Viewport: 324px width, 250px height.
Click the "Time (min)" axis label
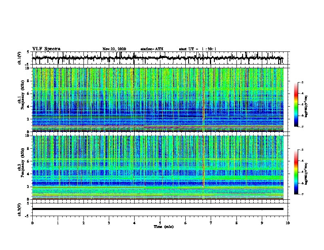pyautogui.click(x=164, y=227)
